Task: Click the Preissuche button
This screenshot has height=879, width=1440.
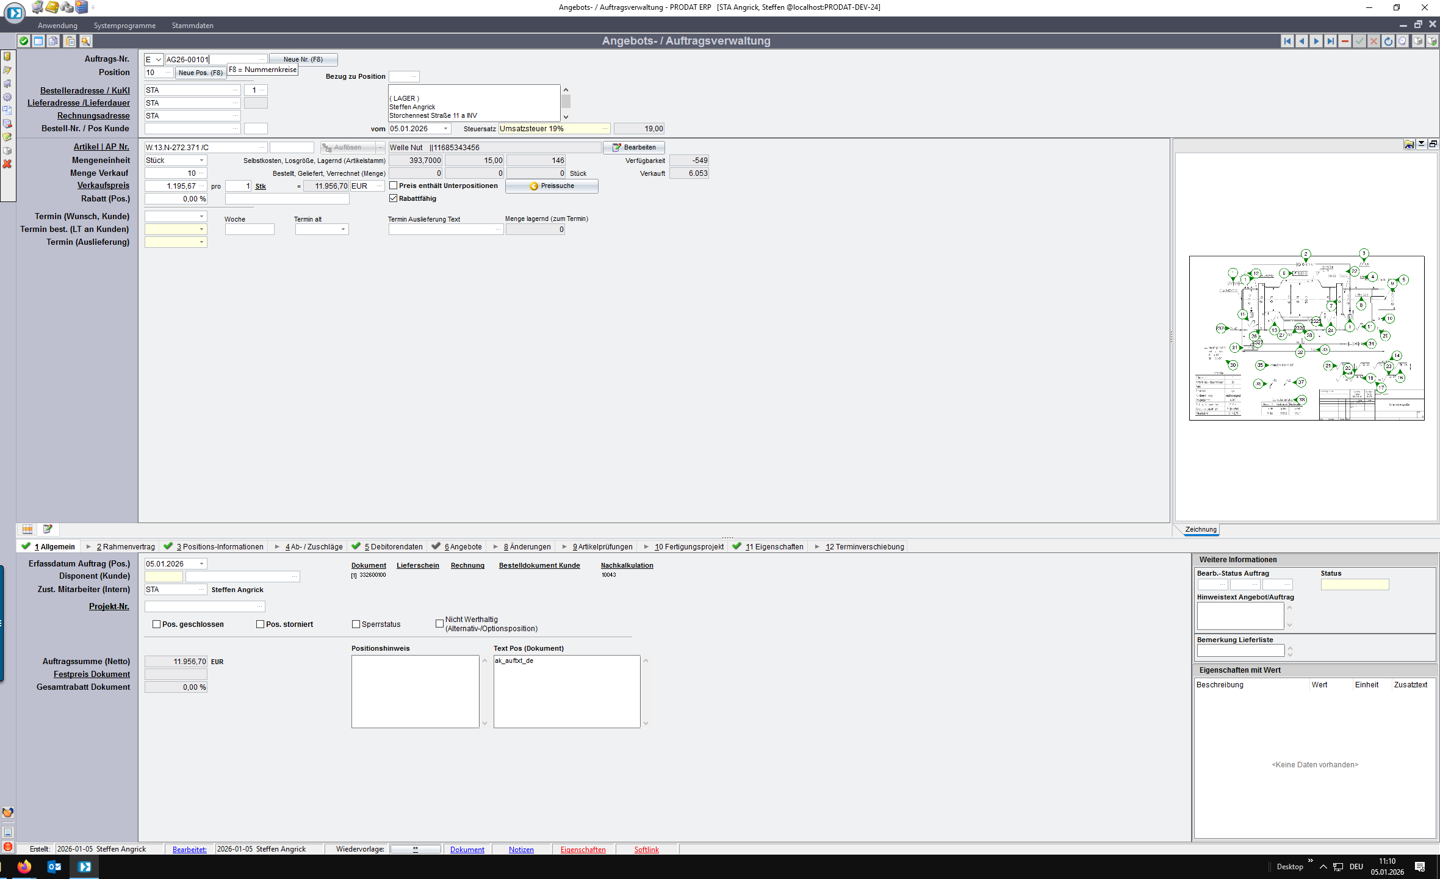Action: click(x=552, y=186)
